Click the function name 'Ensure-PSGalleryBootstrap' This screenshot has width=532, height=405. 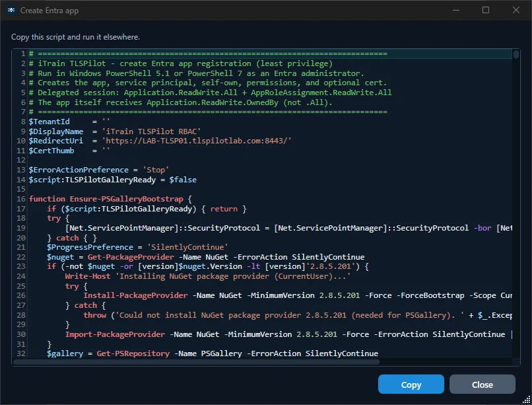pyautogui.click(x=127, y=199)
